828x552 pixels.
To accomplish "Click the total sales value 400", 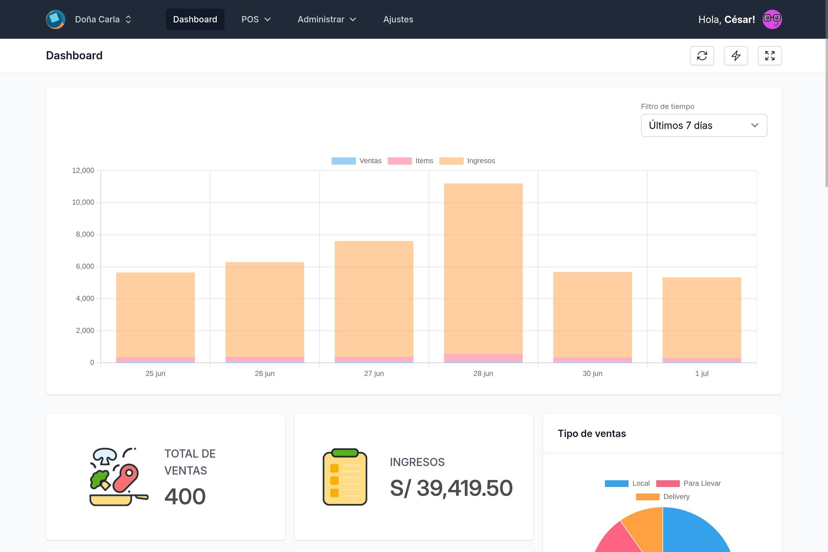I will pos(185,496).
